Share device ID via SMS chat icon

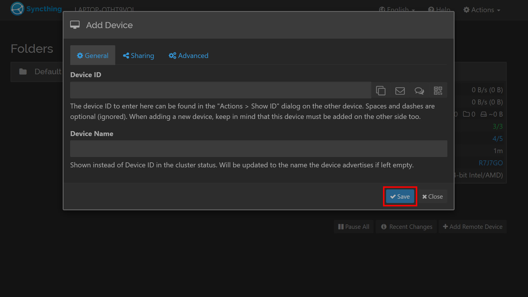(419, 90)
